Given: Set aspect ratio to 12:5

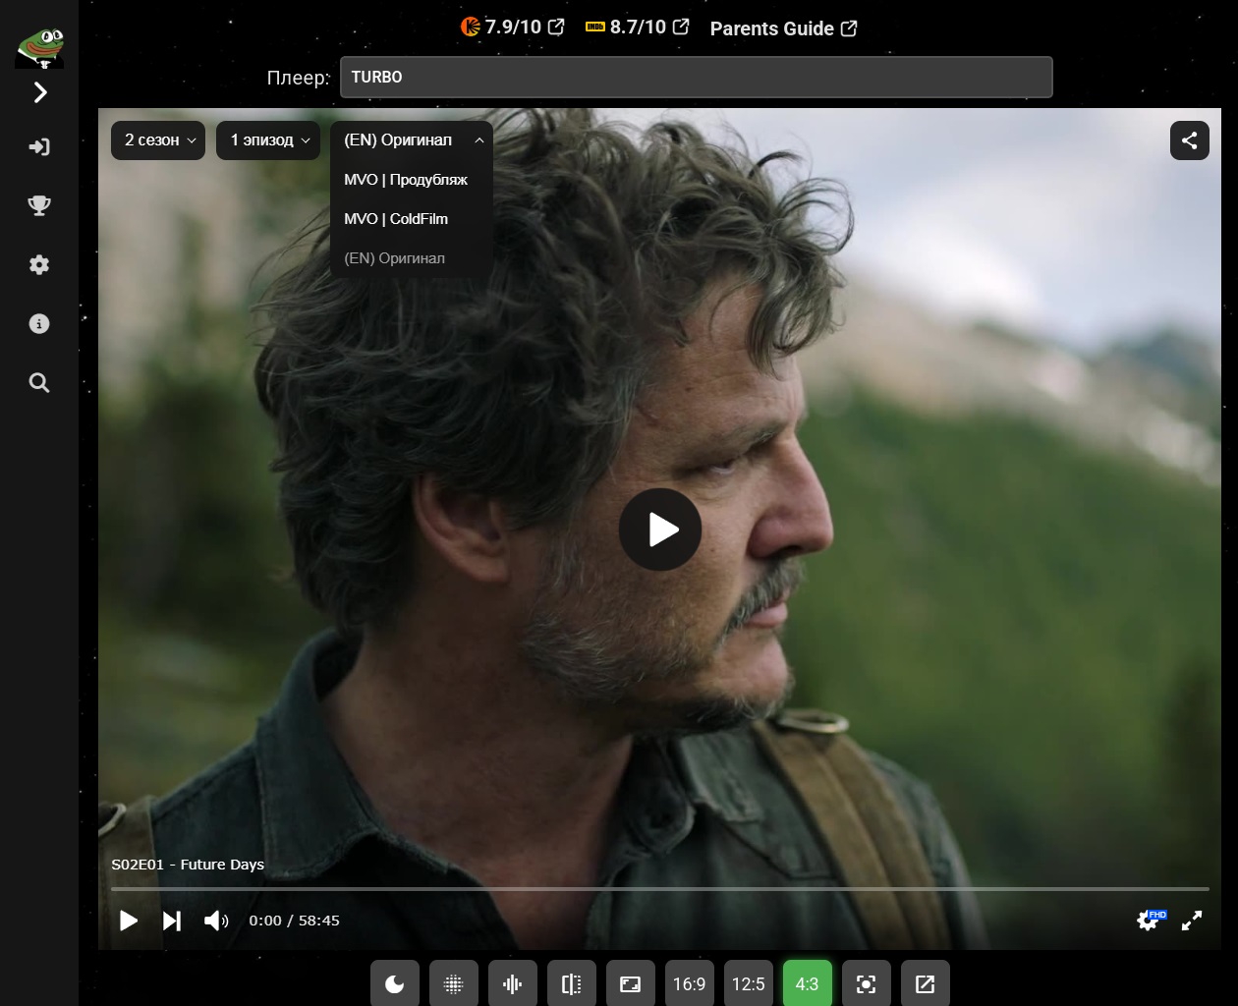Looking at the screenshot, I should (749, 983).
